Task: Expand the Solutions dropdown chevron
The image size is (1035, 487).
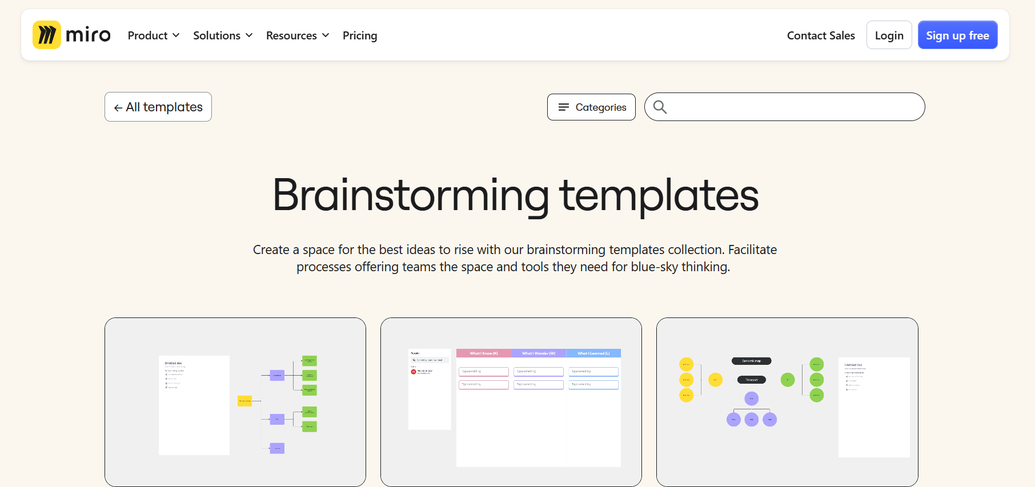Action: click(x=249, y=35)
